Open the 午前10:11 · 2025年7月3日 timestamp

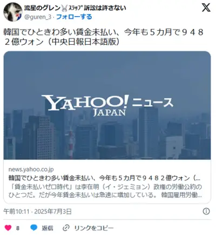pos(38,211)
